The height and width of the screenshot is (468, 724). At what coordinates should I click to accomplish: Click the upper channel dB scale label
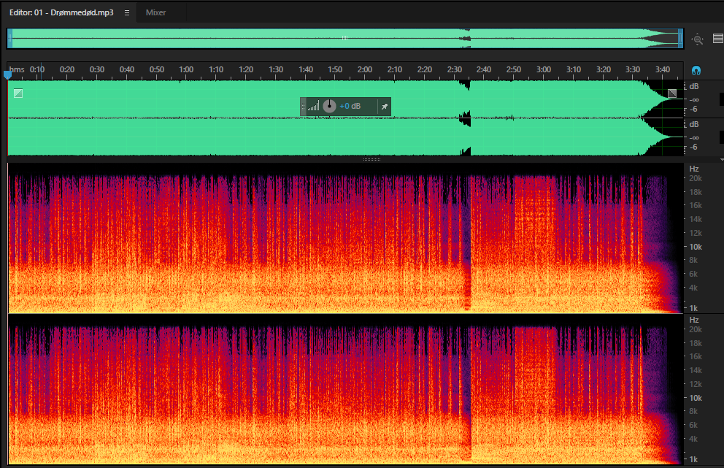tap(694, 86)
